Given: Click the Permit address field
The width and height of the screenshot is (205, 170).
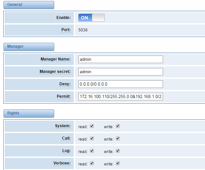Looking at the screenshot, I should tap(121, 96).
